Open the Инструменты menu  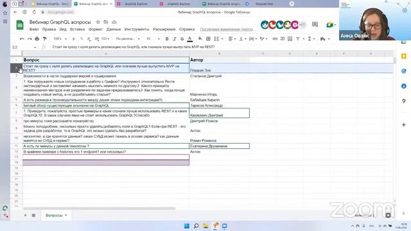pyautogui.click(x=137, y=30)
